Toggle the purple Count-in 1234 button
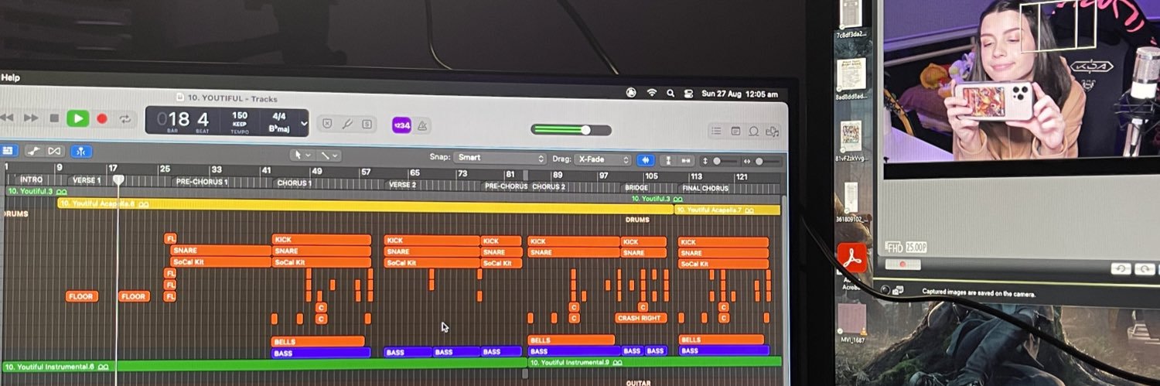 point(401,125)
